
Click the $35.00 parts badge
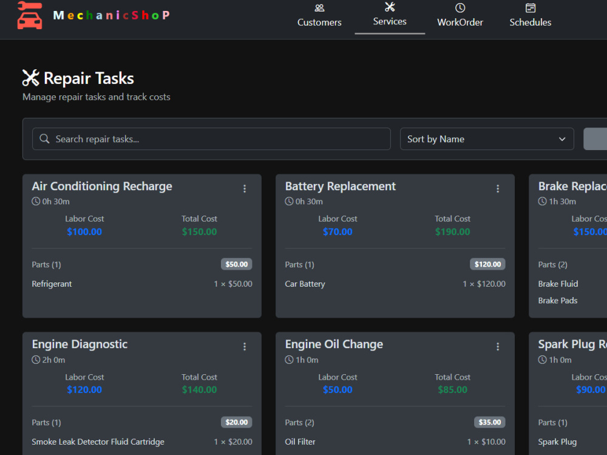pyautogui.click(x=490, y=422)
